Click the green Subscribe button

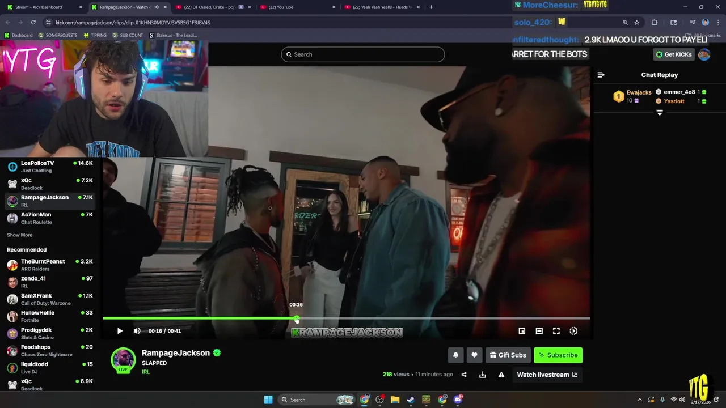tap(558, 355)
